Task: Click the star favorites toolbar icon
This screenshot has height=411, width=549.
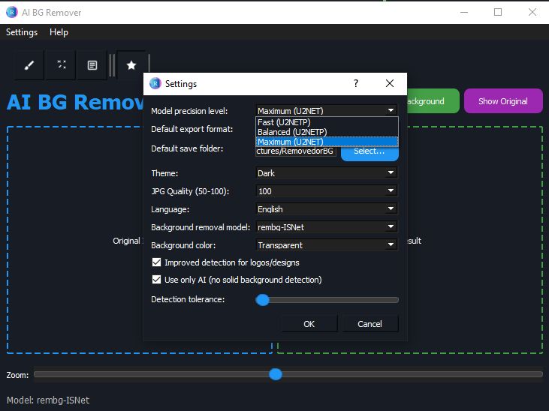Action: 131,65
